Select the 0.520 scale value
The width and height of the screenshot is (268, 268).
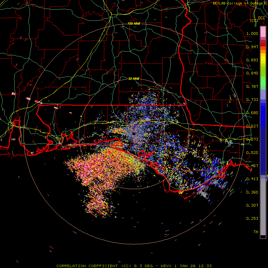pos(252,153)
